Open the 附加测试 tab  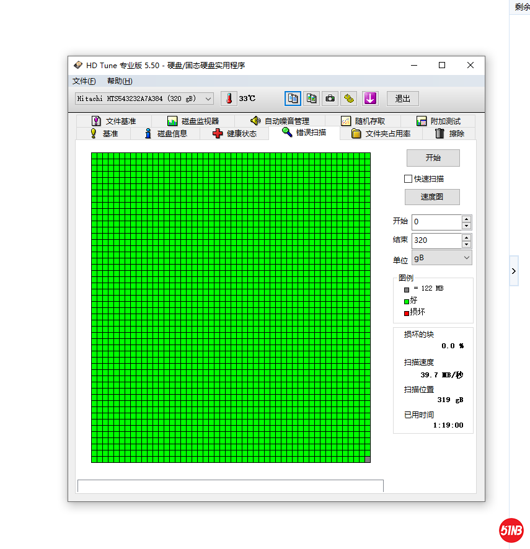click(x=438, y=121)
